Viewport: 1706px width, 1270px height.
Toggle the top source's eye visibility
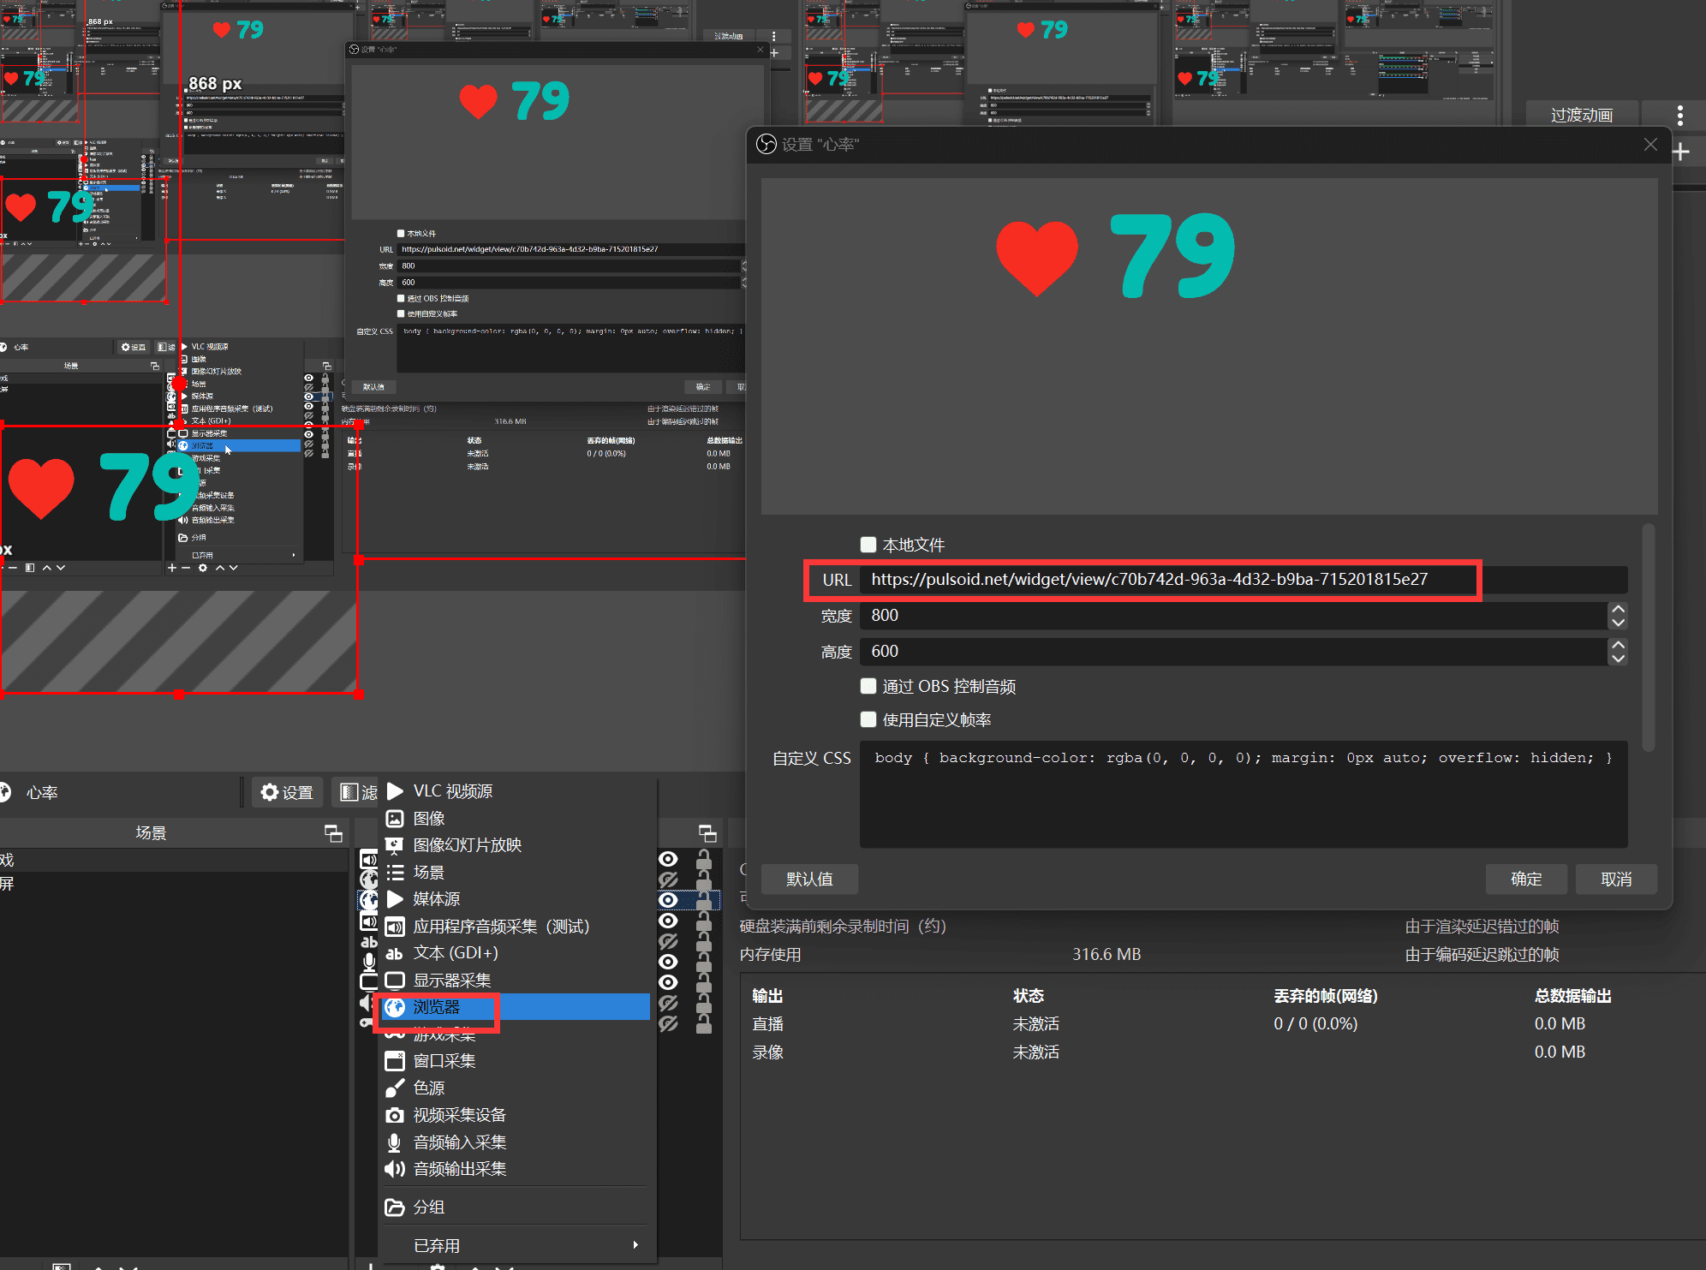(x=669, y=859)
